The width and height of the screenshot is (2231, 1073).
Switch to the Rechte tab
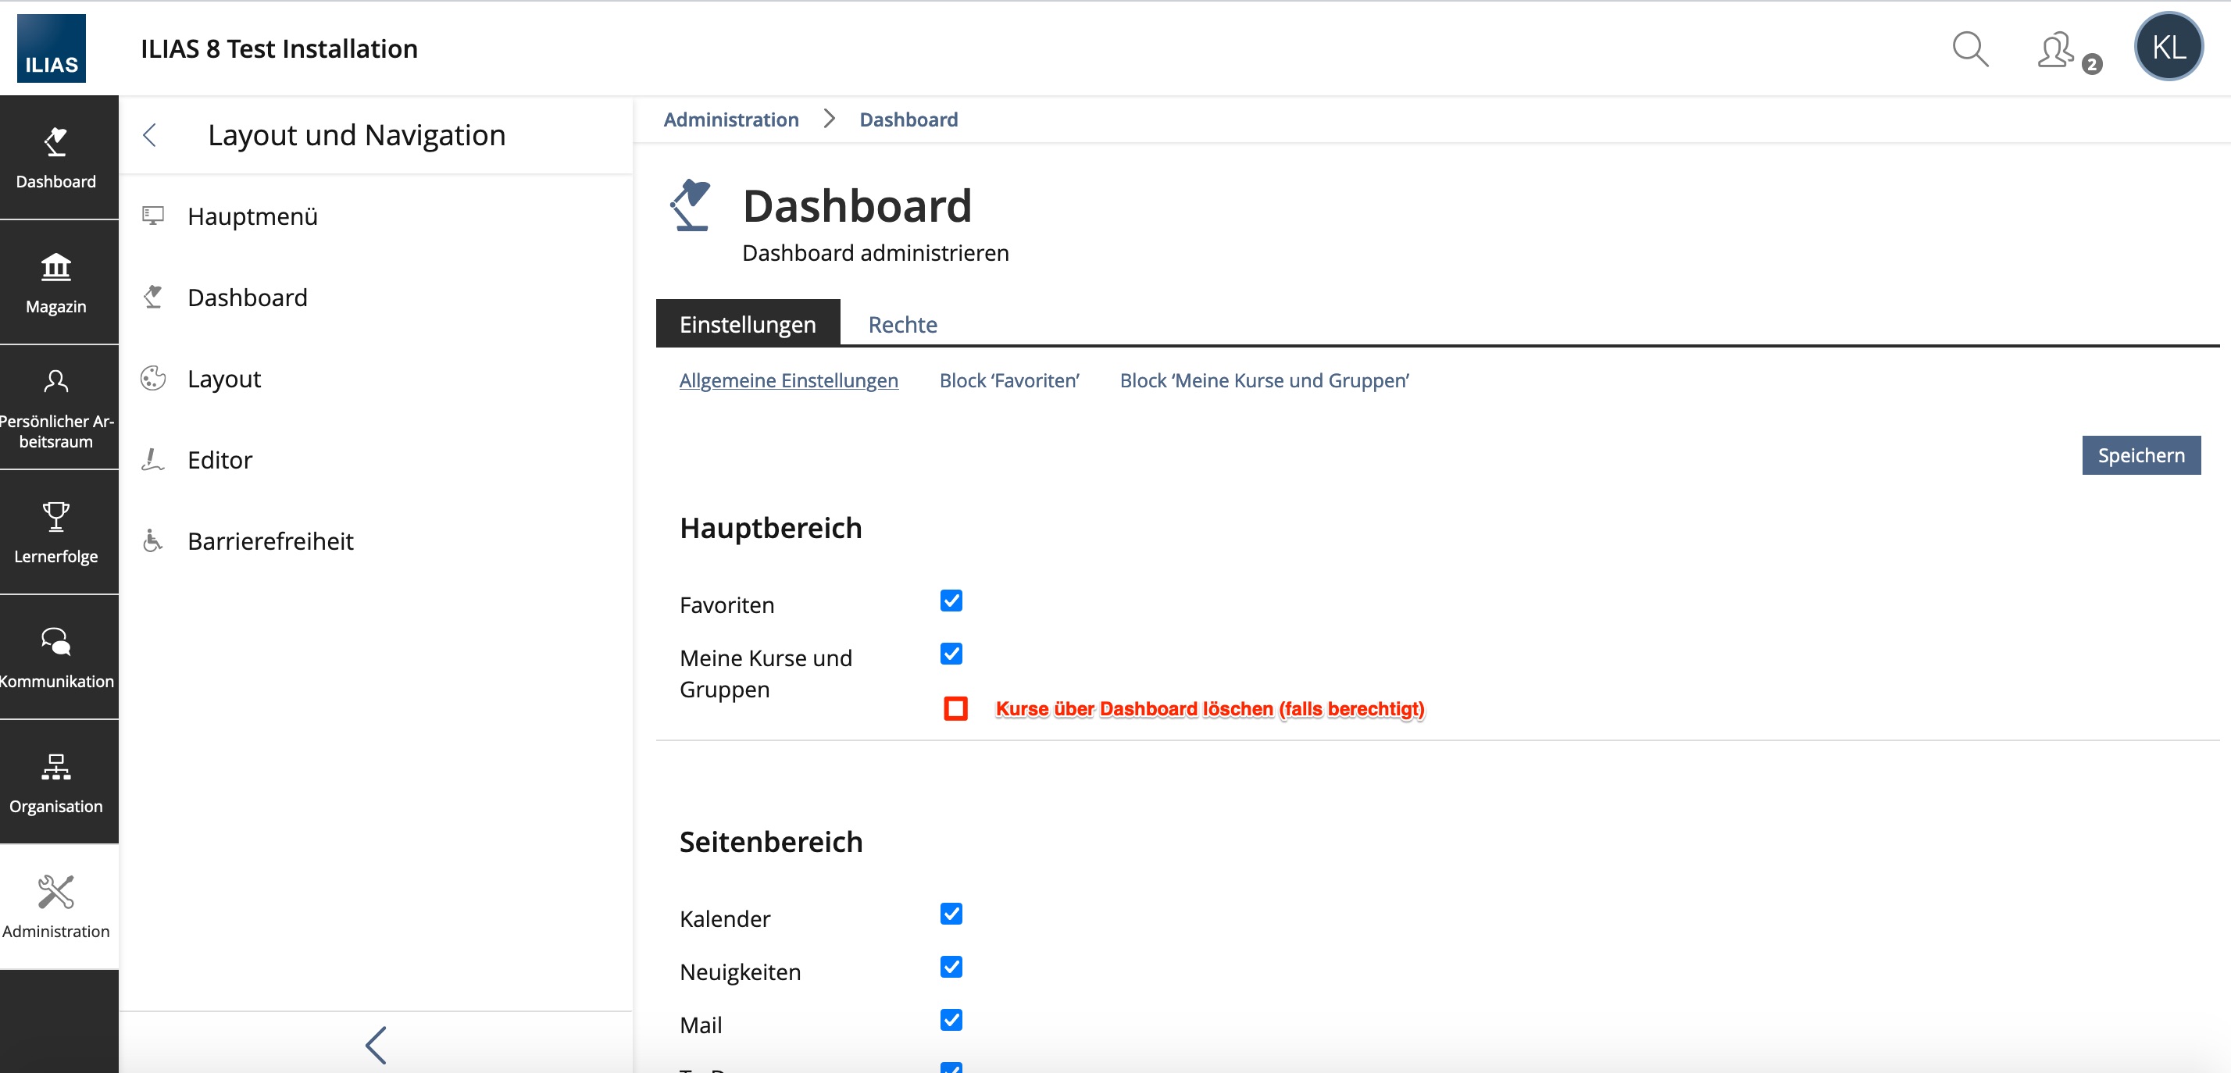tap(901, 324)
